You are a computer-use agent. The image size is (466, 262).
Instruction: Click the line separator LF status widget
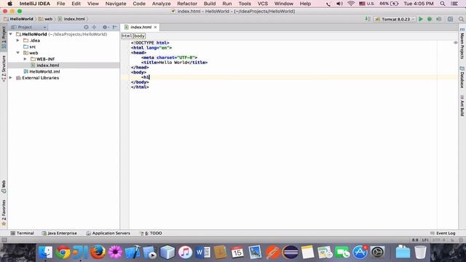point(425,240)
